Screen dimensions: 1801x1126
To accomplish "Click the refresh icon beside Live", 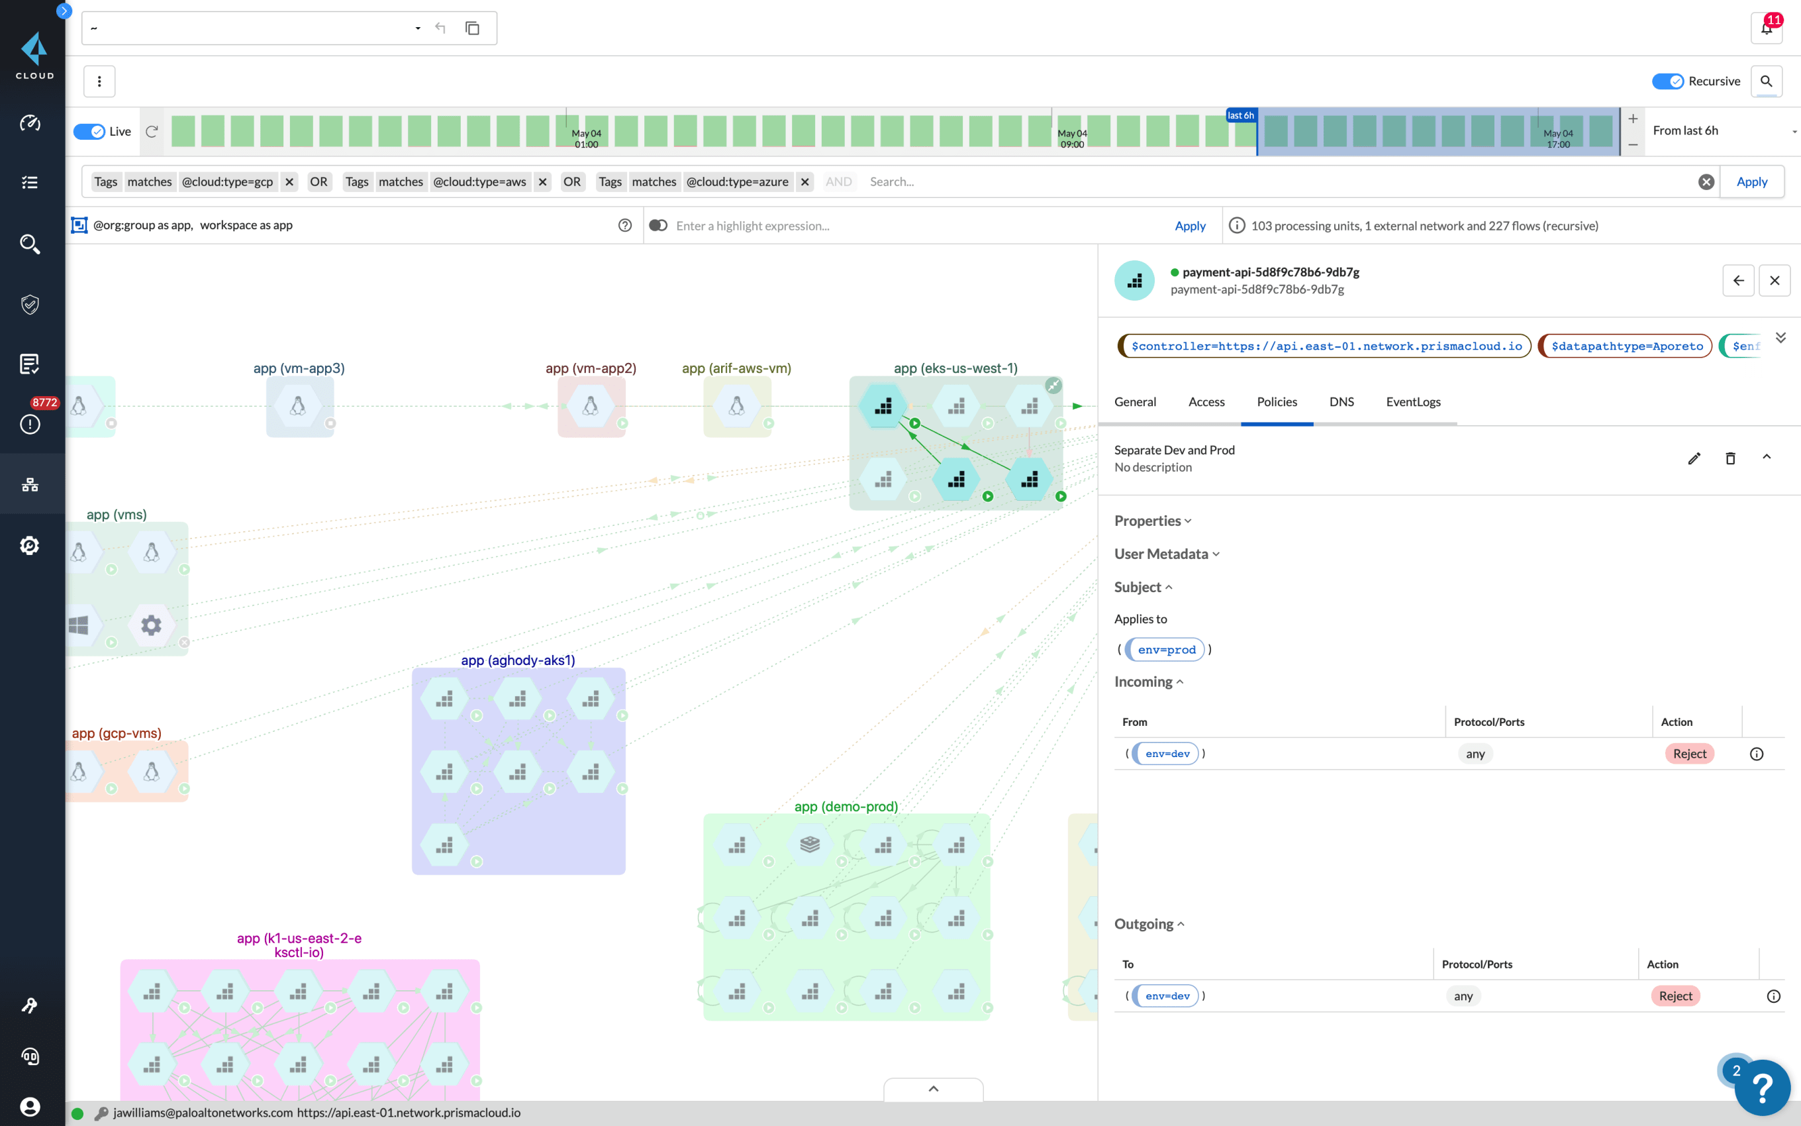I will pos(152,131).
